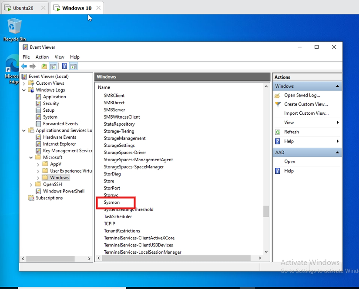
Task: Click Open Saved Log... action
Action: click(302, 95)
